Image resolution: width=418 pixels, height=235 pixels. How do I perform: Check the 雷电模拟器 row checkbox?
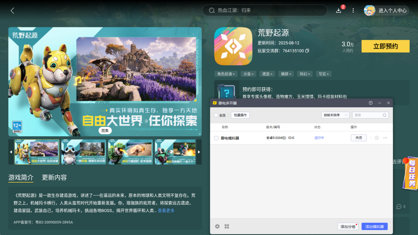click(216, 138)
